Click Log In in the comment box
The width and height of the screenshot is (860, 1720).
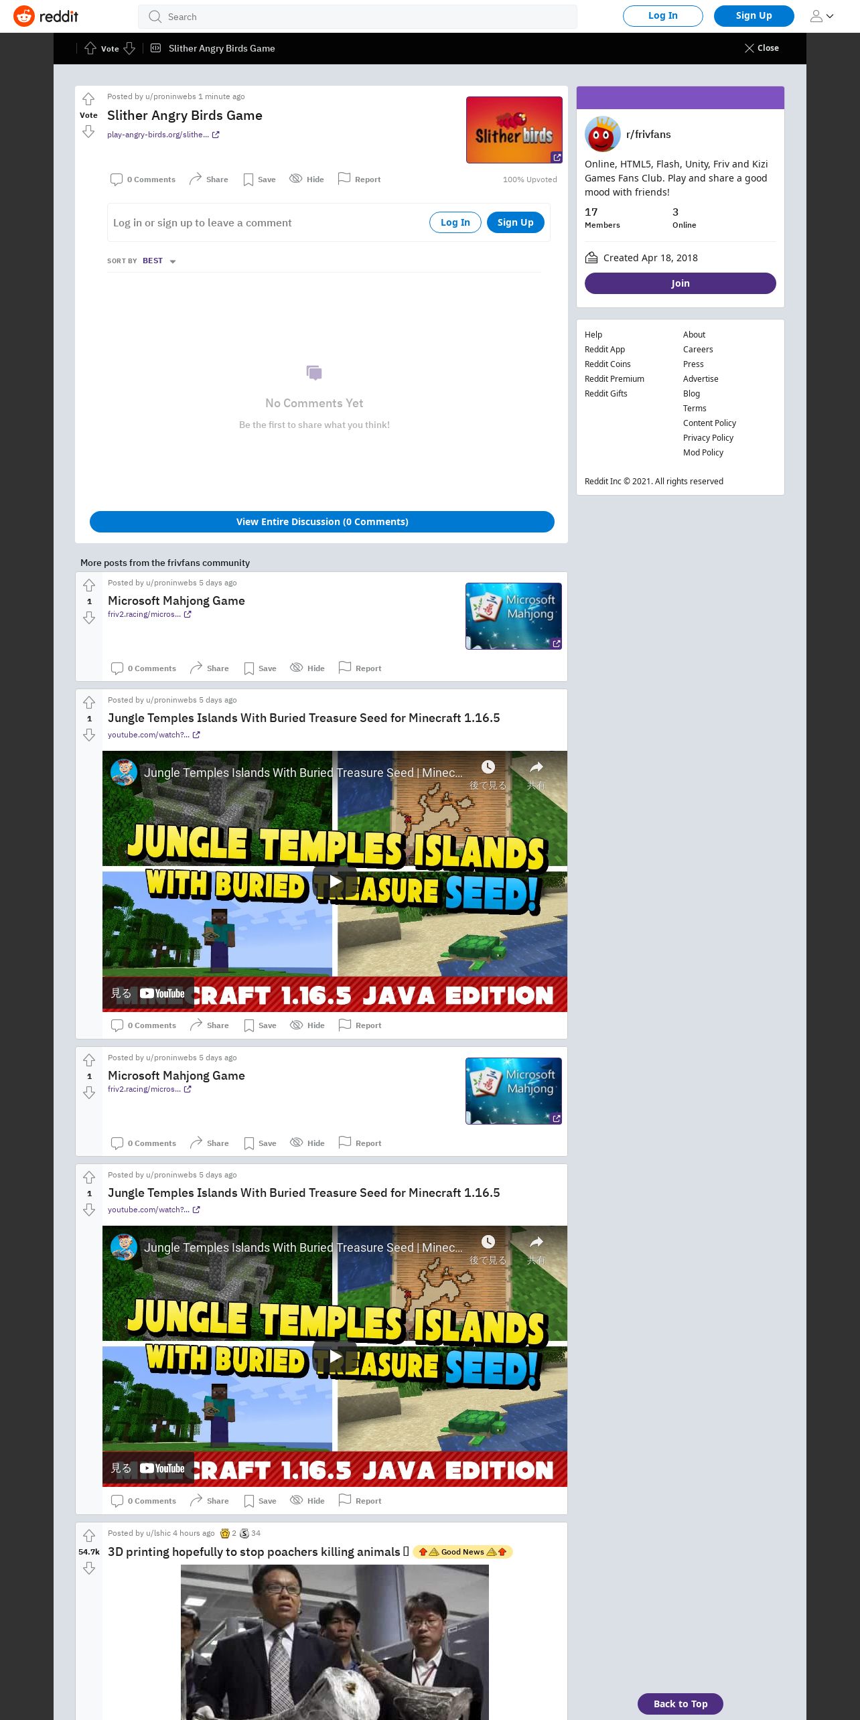[x=455, y=222]
